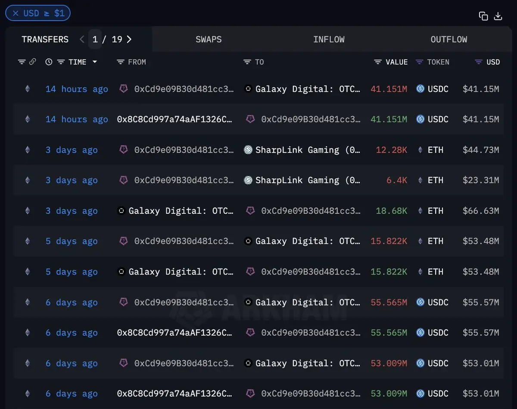The width and height of the screenshot is (517, 409).
Task: Go to next transfers page
Action: click(x=129, y=39)
